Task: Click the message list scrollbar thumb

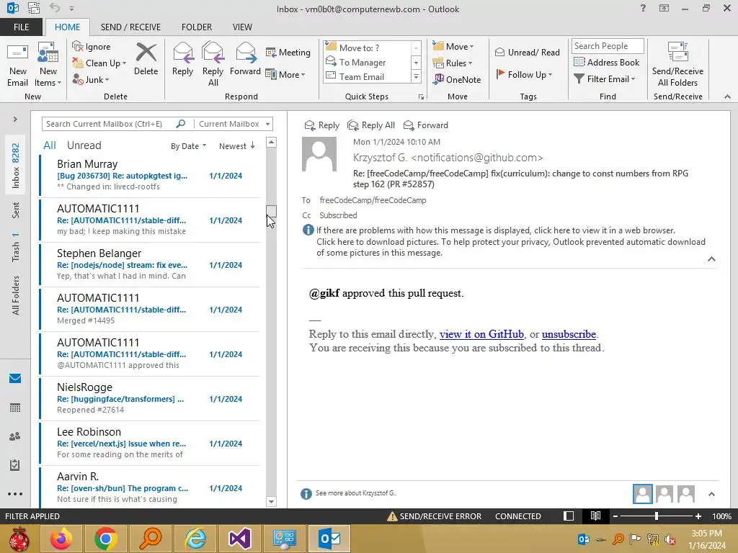Action: (271, 211)
